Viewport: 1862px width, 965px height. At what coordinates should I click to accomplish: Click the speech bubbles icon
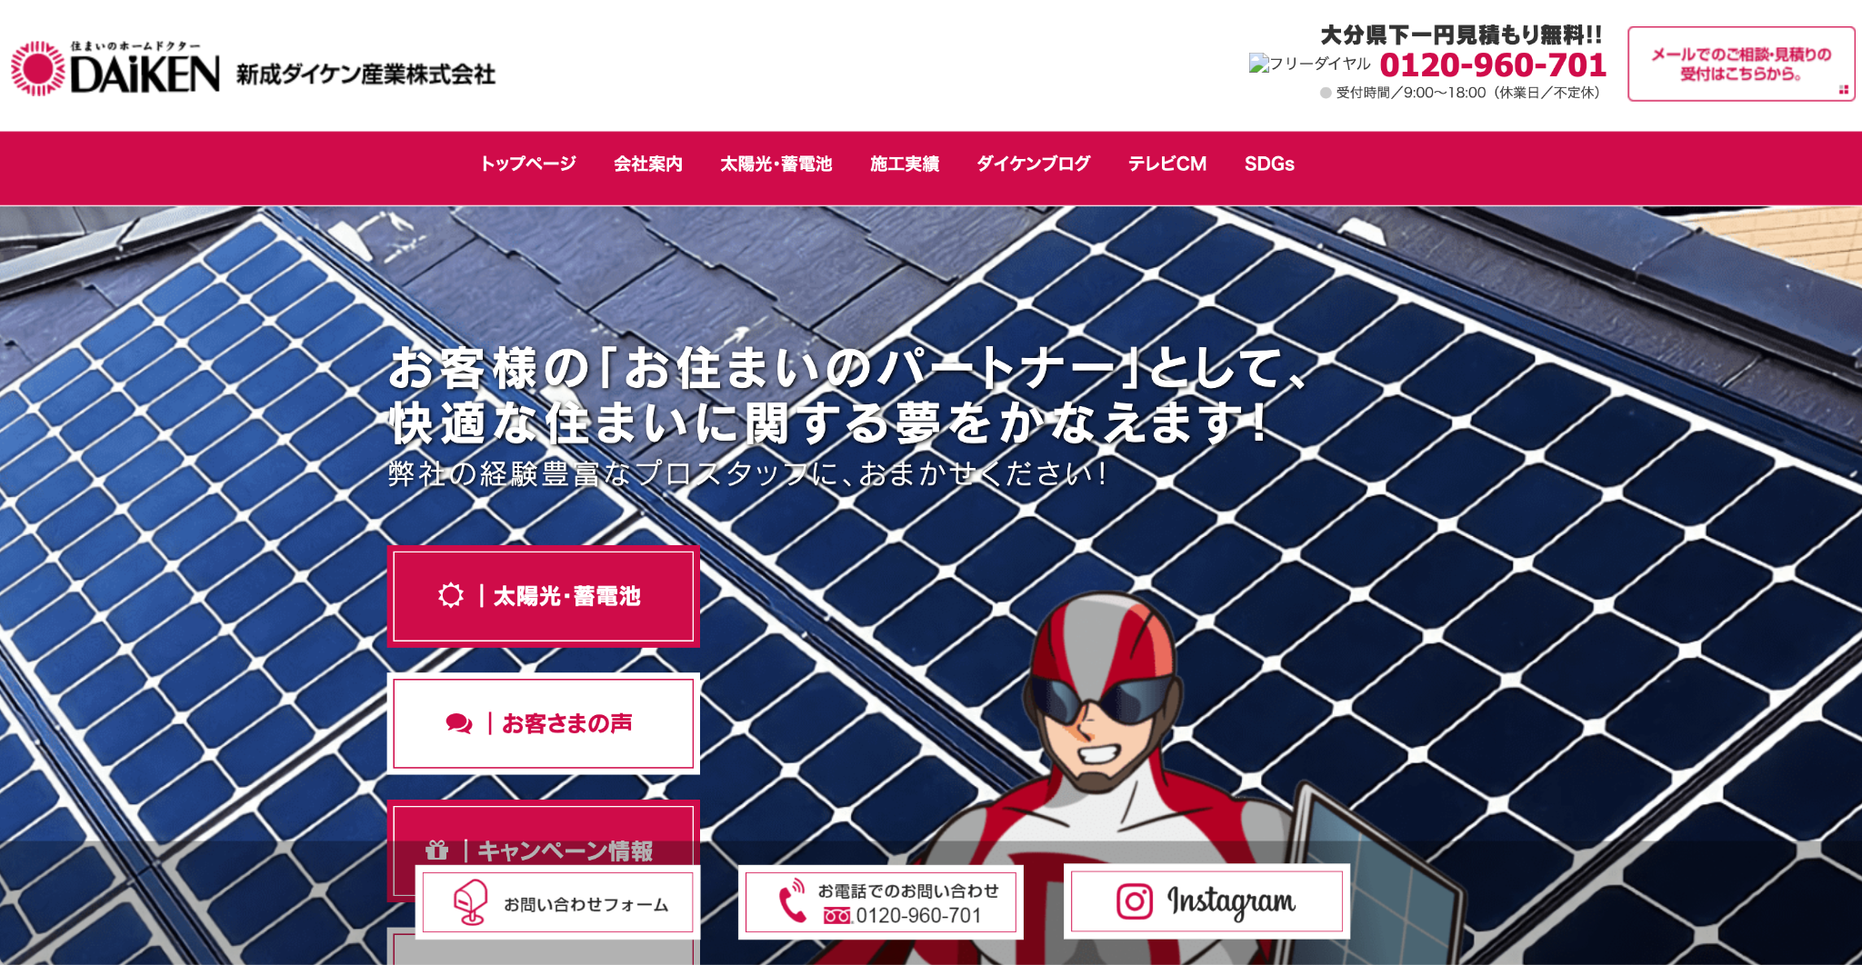459,723
